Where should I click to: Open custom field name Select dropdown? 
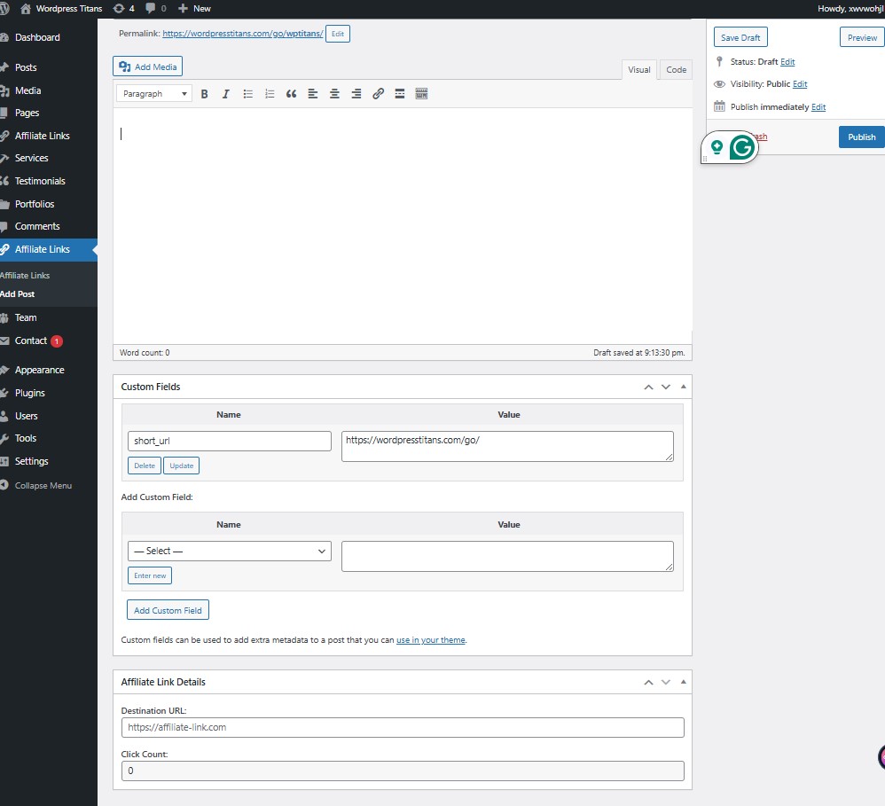[229, 551]
